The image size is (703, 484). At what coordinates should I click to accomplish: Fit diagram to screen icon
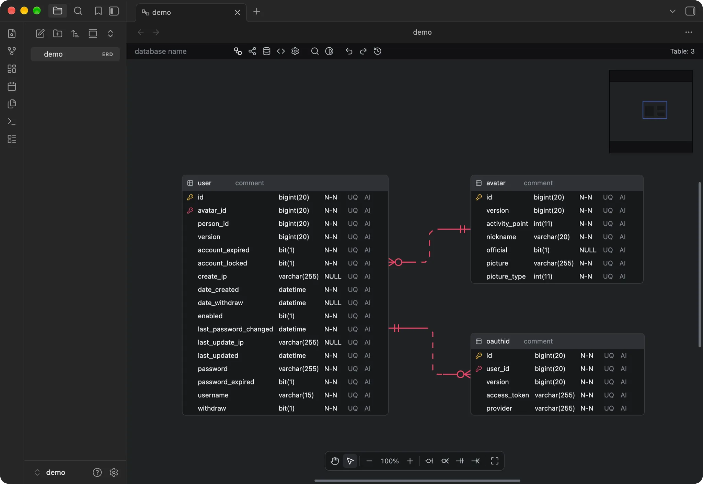[x=495, y=461]
